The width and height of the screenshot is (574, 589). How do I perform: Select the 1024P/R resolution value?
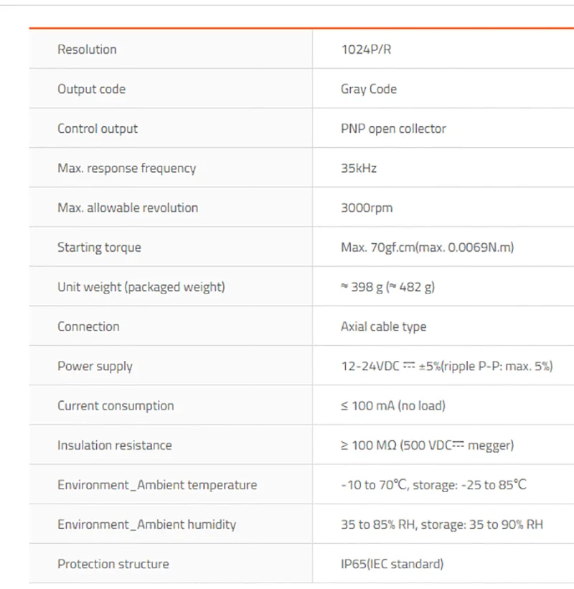[366, 50]
